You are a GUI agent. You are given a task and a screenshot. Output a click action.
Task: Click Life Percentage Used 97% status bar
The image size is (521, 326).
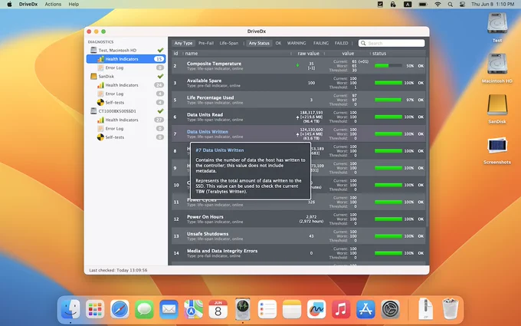pyautogui.click(x=388, y=100)
